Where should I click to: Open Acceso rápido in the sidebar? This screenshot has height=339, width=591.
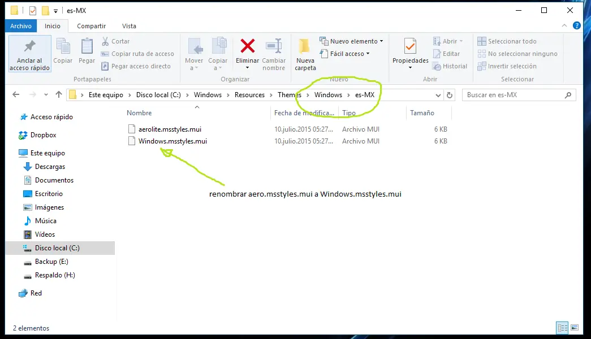coord(46,117)
